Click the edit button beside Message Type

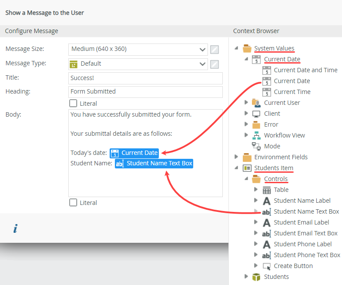(x=215, y=64)
